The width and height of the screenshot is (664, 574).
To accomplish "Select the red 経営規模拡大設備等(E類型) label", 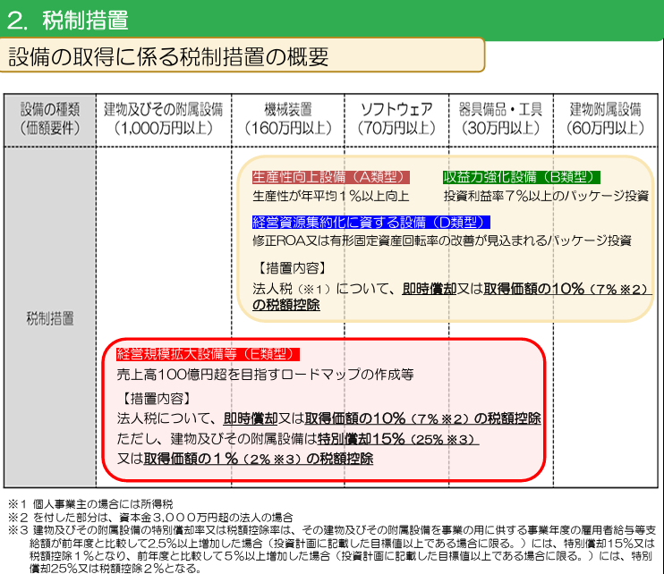I will click(207, 354).
